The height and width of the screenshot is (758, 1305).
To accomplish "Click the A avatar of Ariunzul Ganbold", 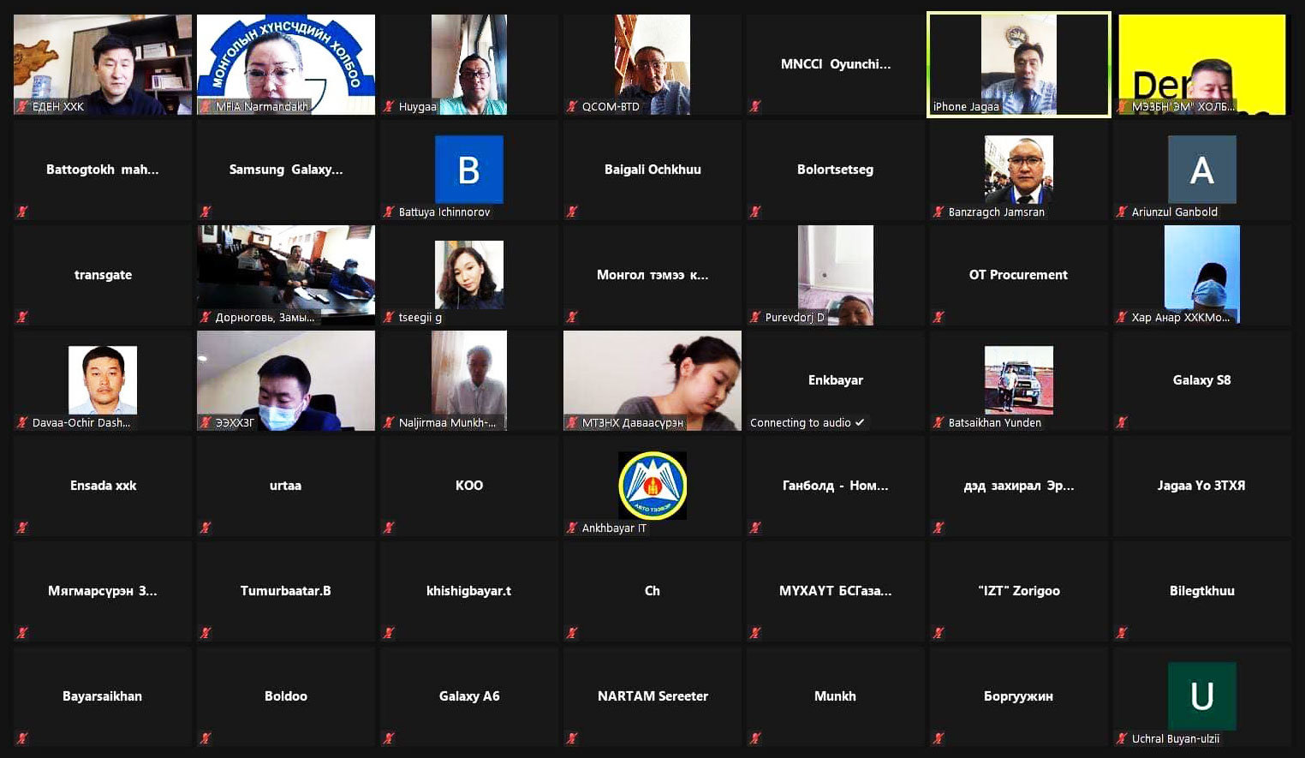I will coord(1201,170).
